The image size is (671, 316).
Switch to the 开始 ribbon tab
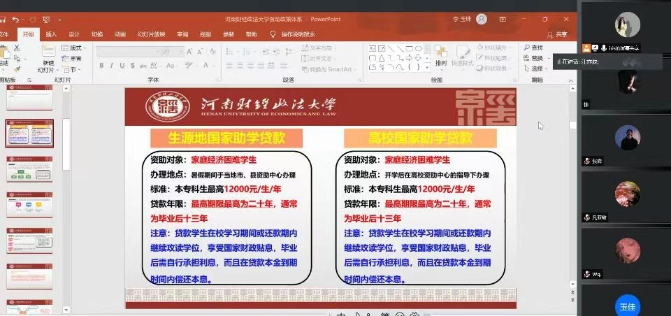pyautogui.click(x=28, y=35)
